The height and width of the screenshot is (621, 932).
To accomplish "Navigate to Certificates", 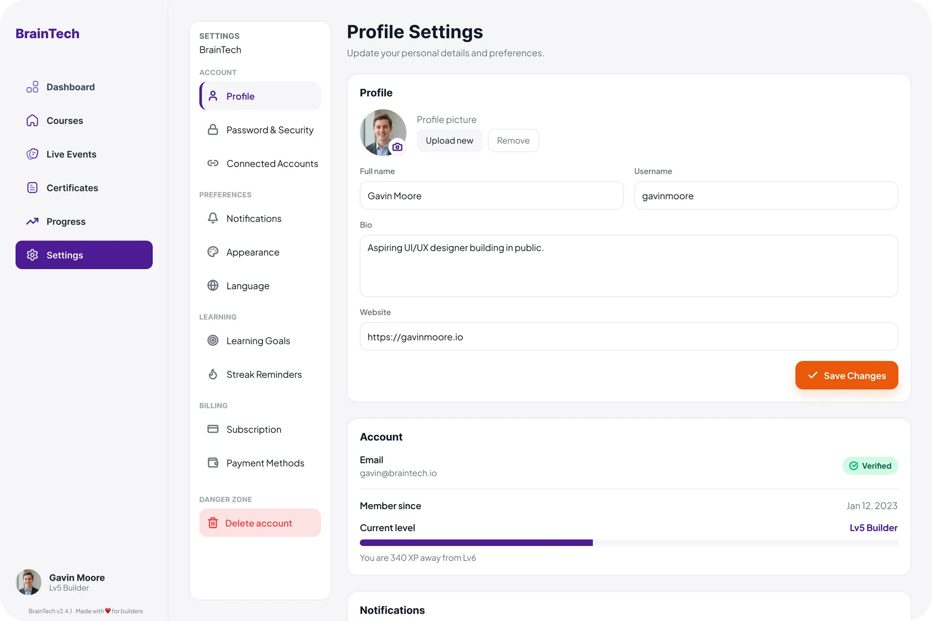I will 84,188.
